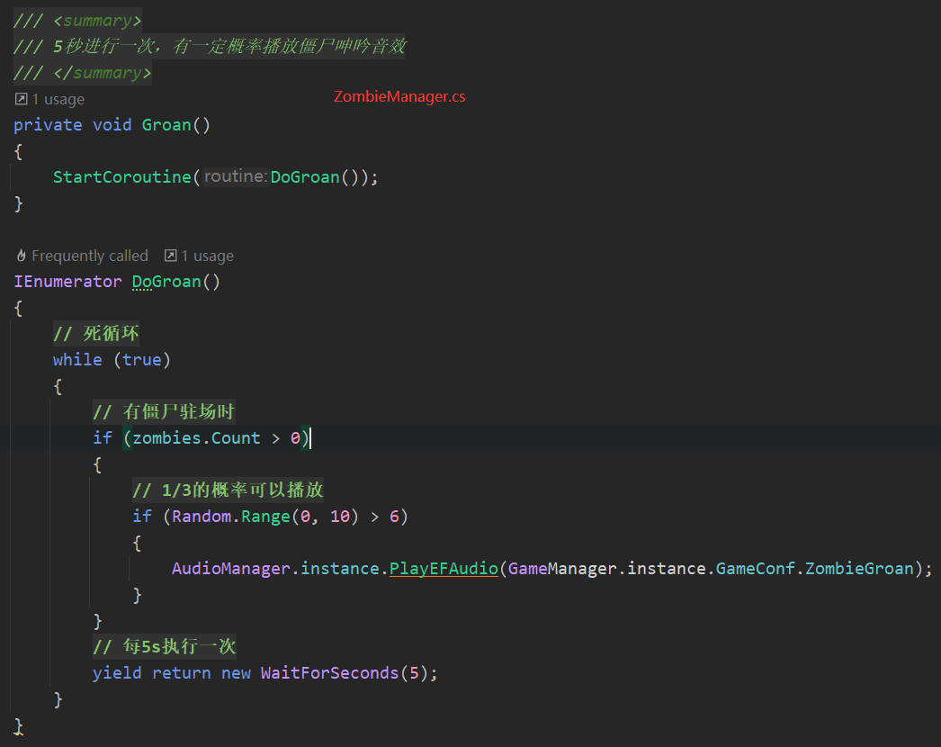This screenshot has width=941, height=747.
Task: Click the underlined DoGroan method name
Action: [x=166, y=281]
